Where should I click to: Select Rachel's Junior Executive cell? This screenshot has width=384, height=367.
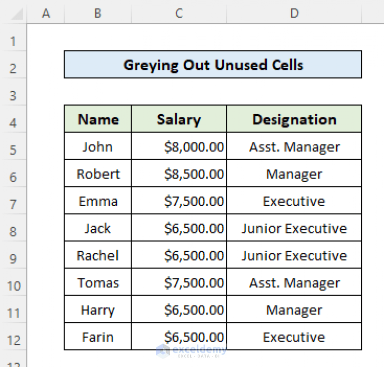[x=294, y=255]
